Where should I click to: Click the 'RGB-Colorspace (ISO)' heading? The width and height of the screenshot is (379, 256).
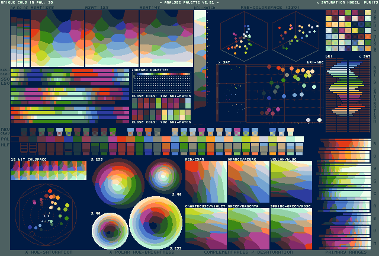[270, 8]
